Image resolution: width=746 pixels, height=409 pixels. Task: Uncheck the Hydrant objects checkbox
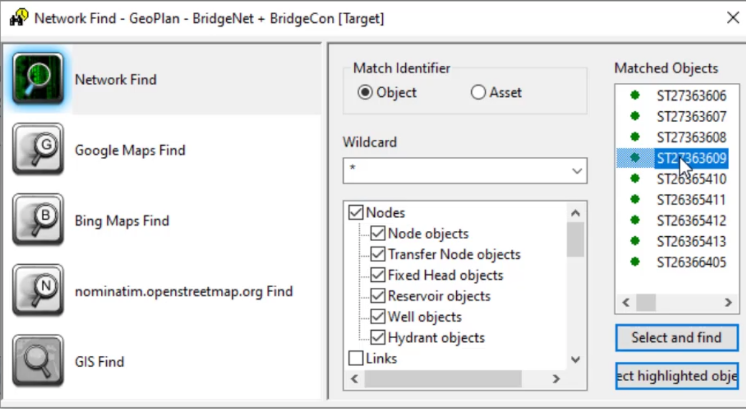[378, 338]
